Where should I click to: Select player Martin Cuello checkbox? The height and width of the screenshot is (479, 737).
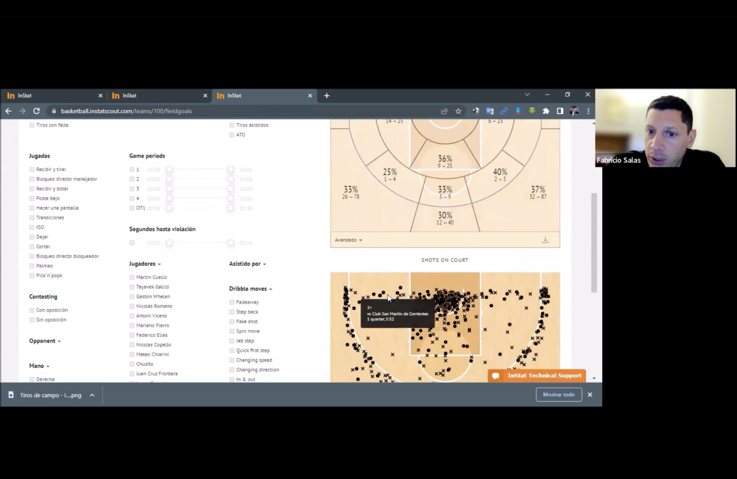[132, 277]
